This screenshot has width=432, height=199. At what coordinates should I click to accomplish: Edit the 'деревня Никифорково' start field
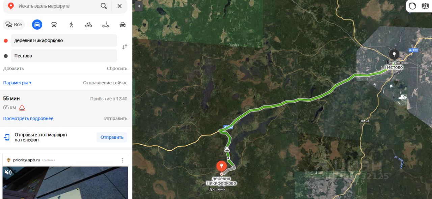[64, 40]
